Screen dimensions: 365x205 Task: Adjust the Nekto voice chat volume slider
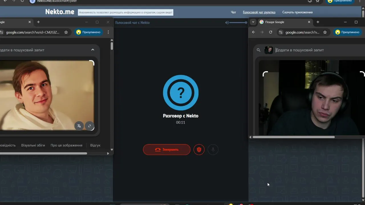(x=238, y=22)
